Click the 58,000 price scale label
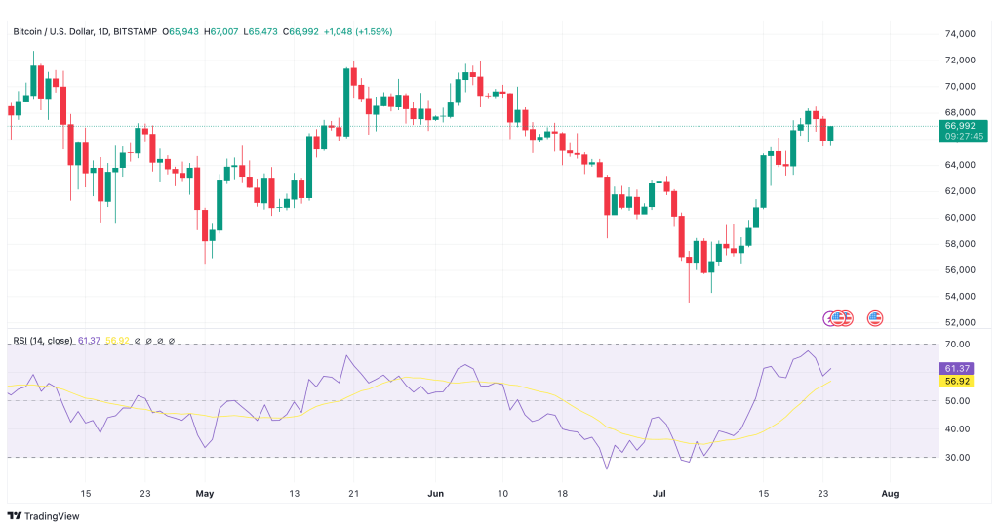This screenshot has width=999, height=529. pos(960,243)
